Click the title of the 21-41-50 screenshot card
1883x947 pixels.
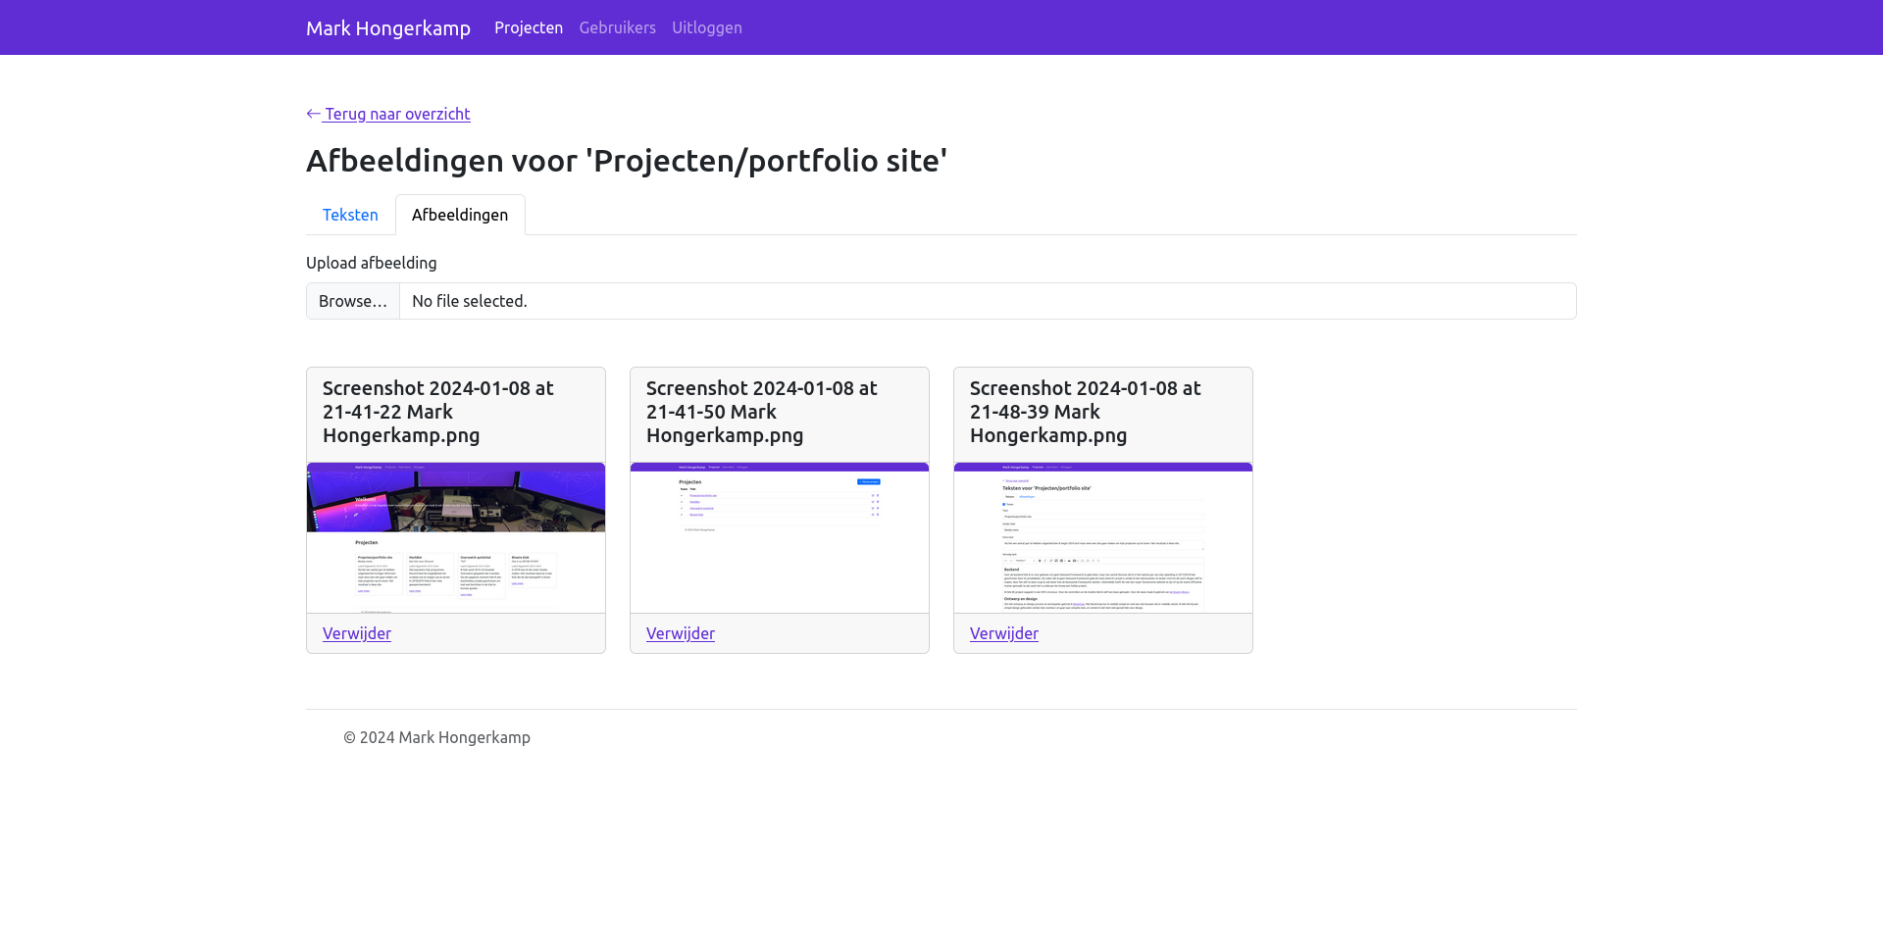point(761,412)
